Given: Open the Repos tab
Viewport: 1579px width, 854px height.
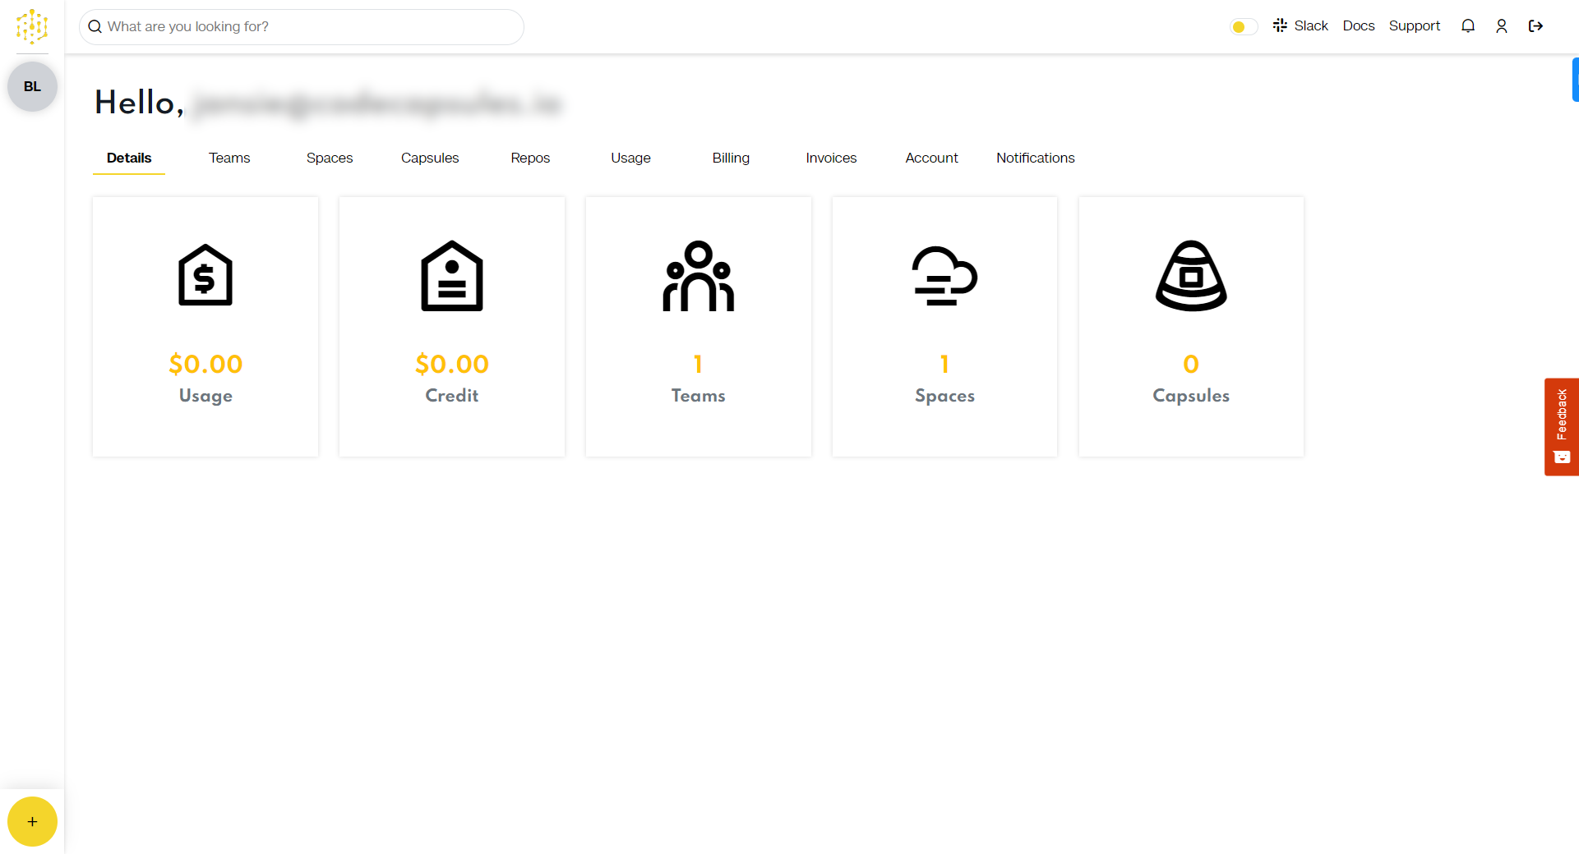Looking at the screenshot, I should click(529, 158).
